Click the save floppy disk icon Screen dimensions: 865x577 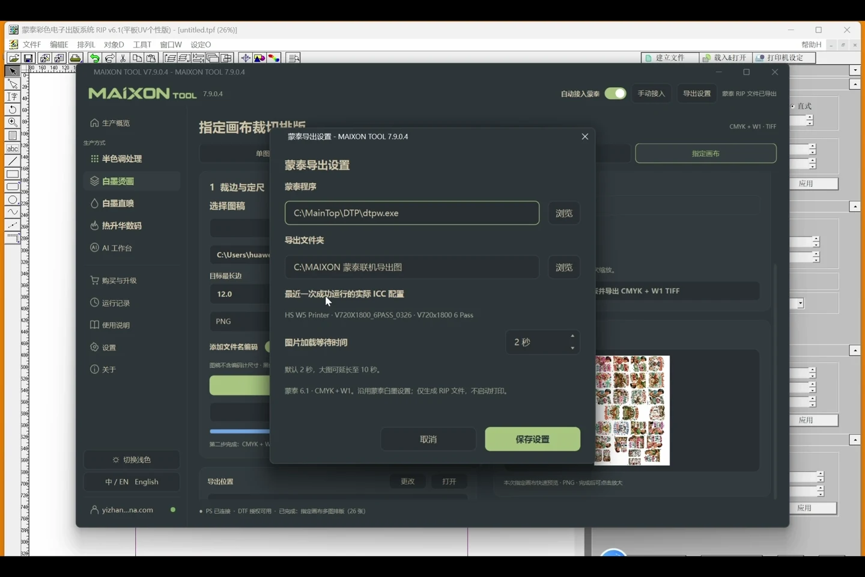click(x=28, y=58)
